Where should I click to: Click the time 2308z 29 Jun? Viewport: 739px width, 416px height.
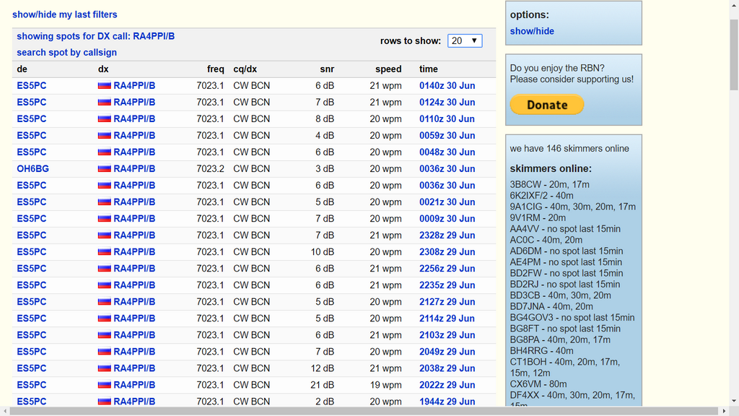[447, 252]
